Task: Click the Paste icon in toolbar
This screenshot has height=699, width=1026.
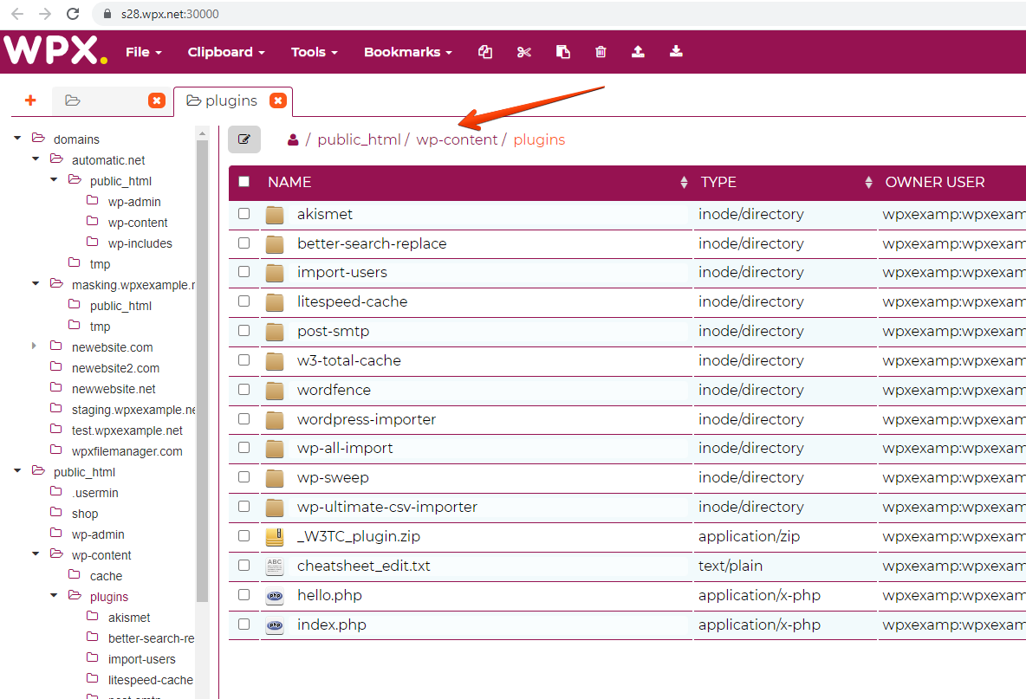Action: 562,52
